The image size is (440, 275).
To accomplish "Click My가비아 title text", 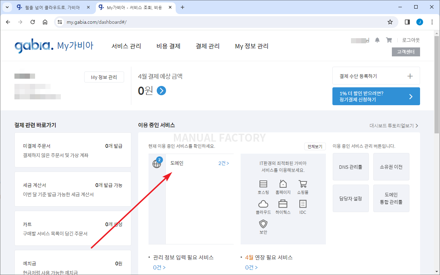I will [75, 46].
